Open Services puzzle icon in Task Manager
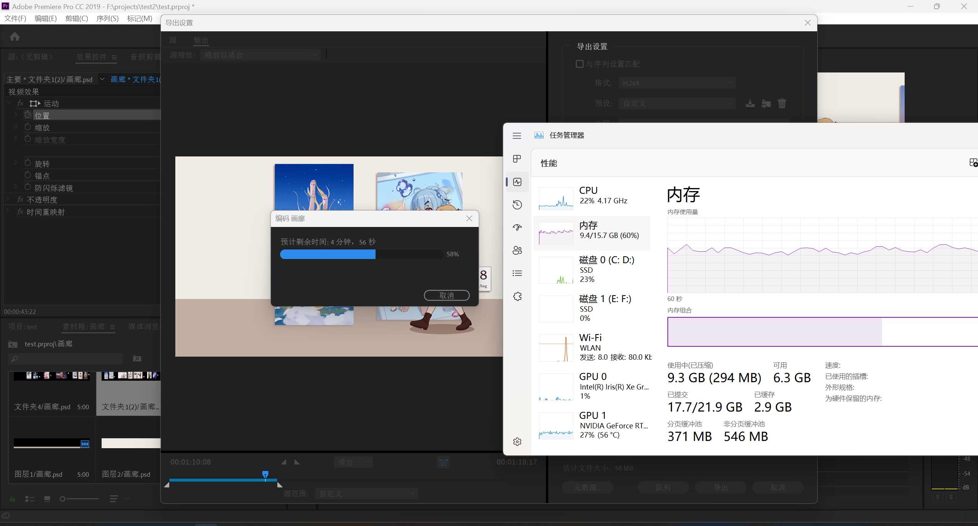 pyautogui.click(x=517, y=296)
